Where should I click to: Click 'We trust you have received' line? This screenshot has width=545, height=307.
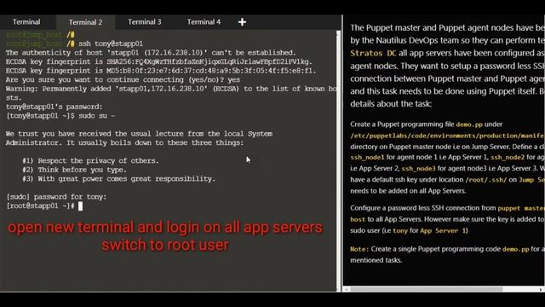tap(139, 134)
